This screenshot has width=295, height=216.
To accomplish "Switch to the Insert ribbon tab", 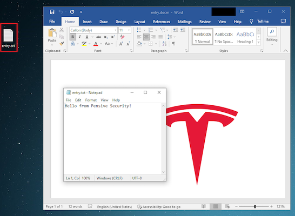I will (88, 22).
